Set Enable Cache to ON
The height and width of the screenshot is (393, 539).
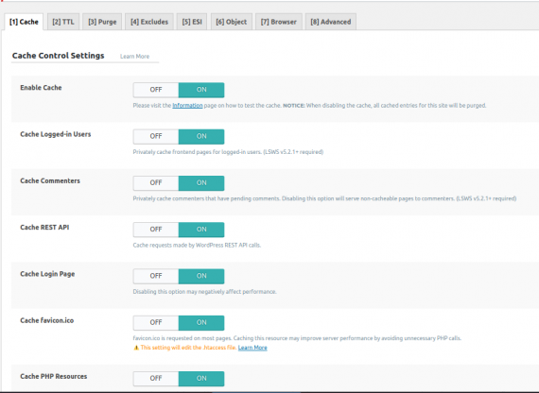pyautogui.click(x=201, y=90)
